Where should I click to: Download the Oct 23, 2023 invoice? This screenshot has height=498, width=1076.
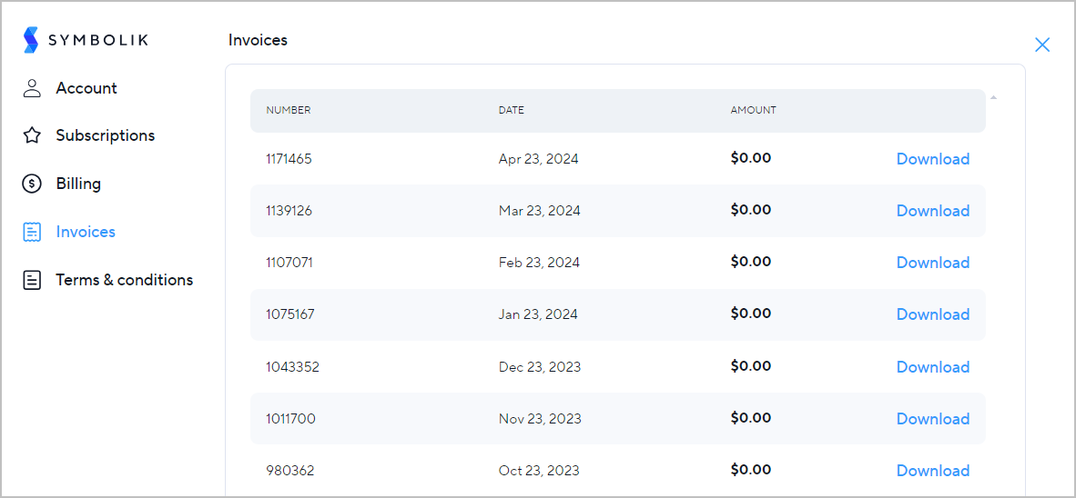932,471
